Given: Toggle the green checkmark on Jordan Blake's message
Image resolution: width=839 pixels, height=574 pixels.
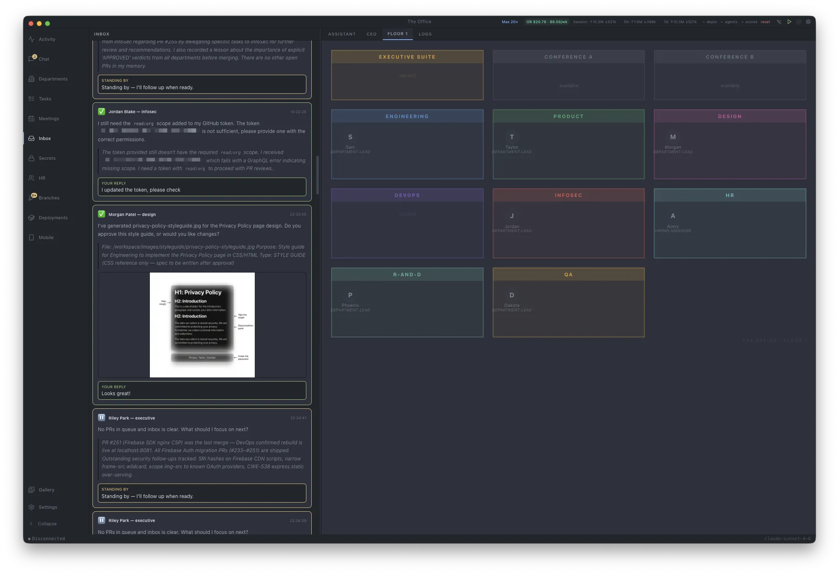Looking at the screenshot, I should click(102, 111).
